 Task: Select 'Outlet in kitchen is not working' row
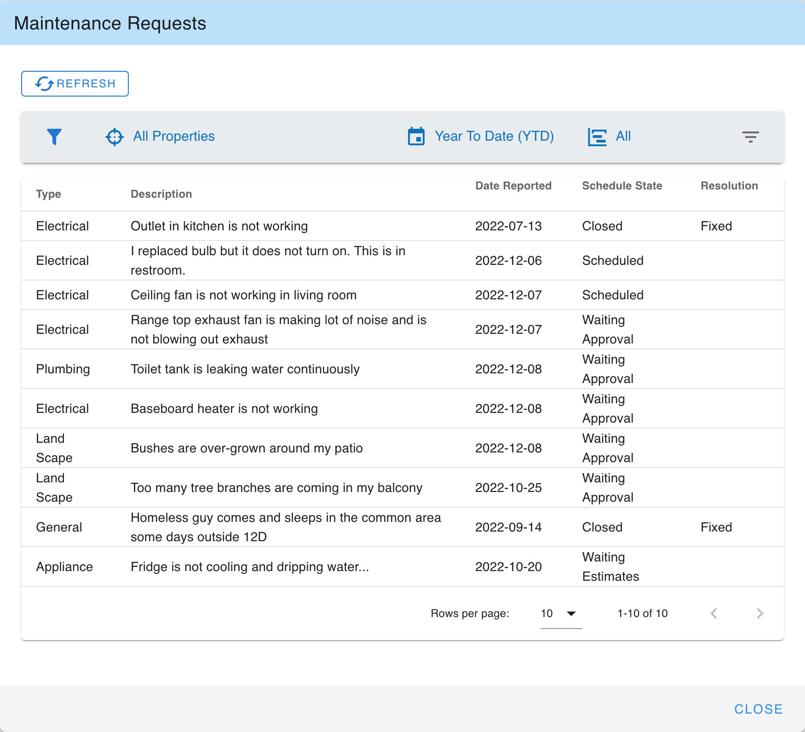[x=402, y=226]
